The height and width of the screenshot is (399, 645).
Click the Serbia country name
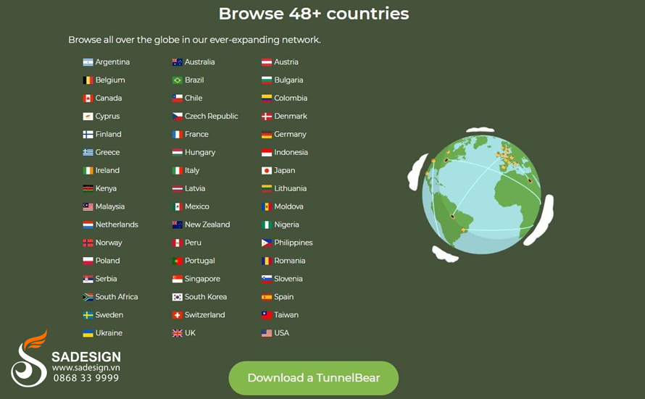[106, 279]
